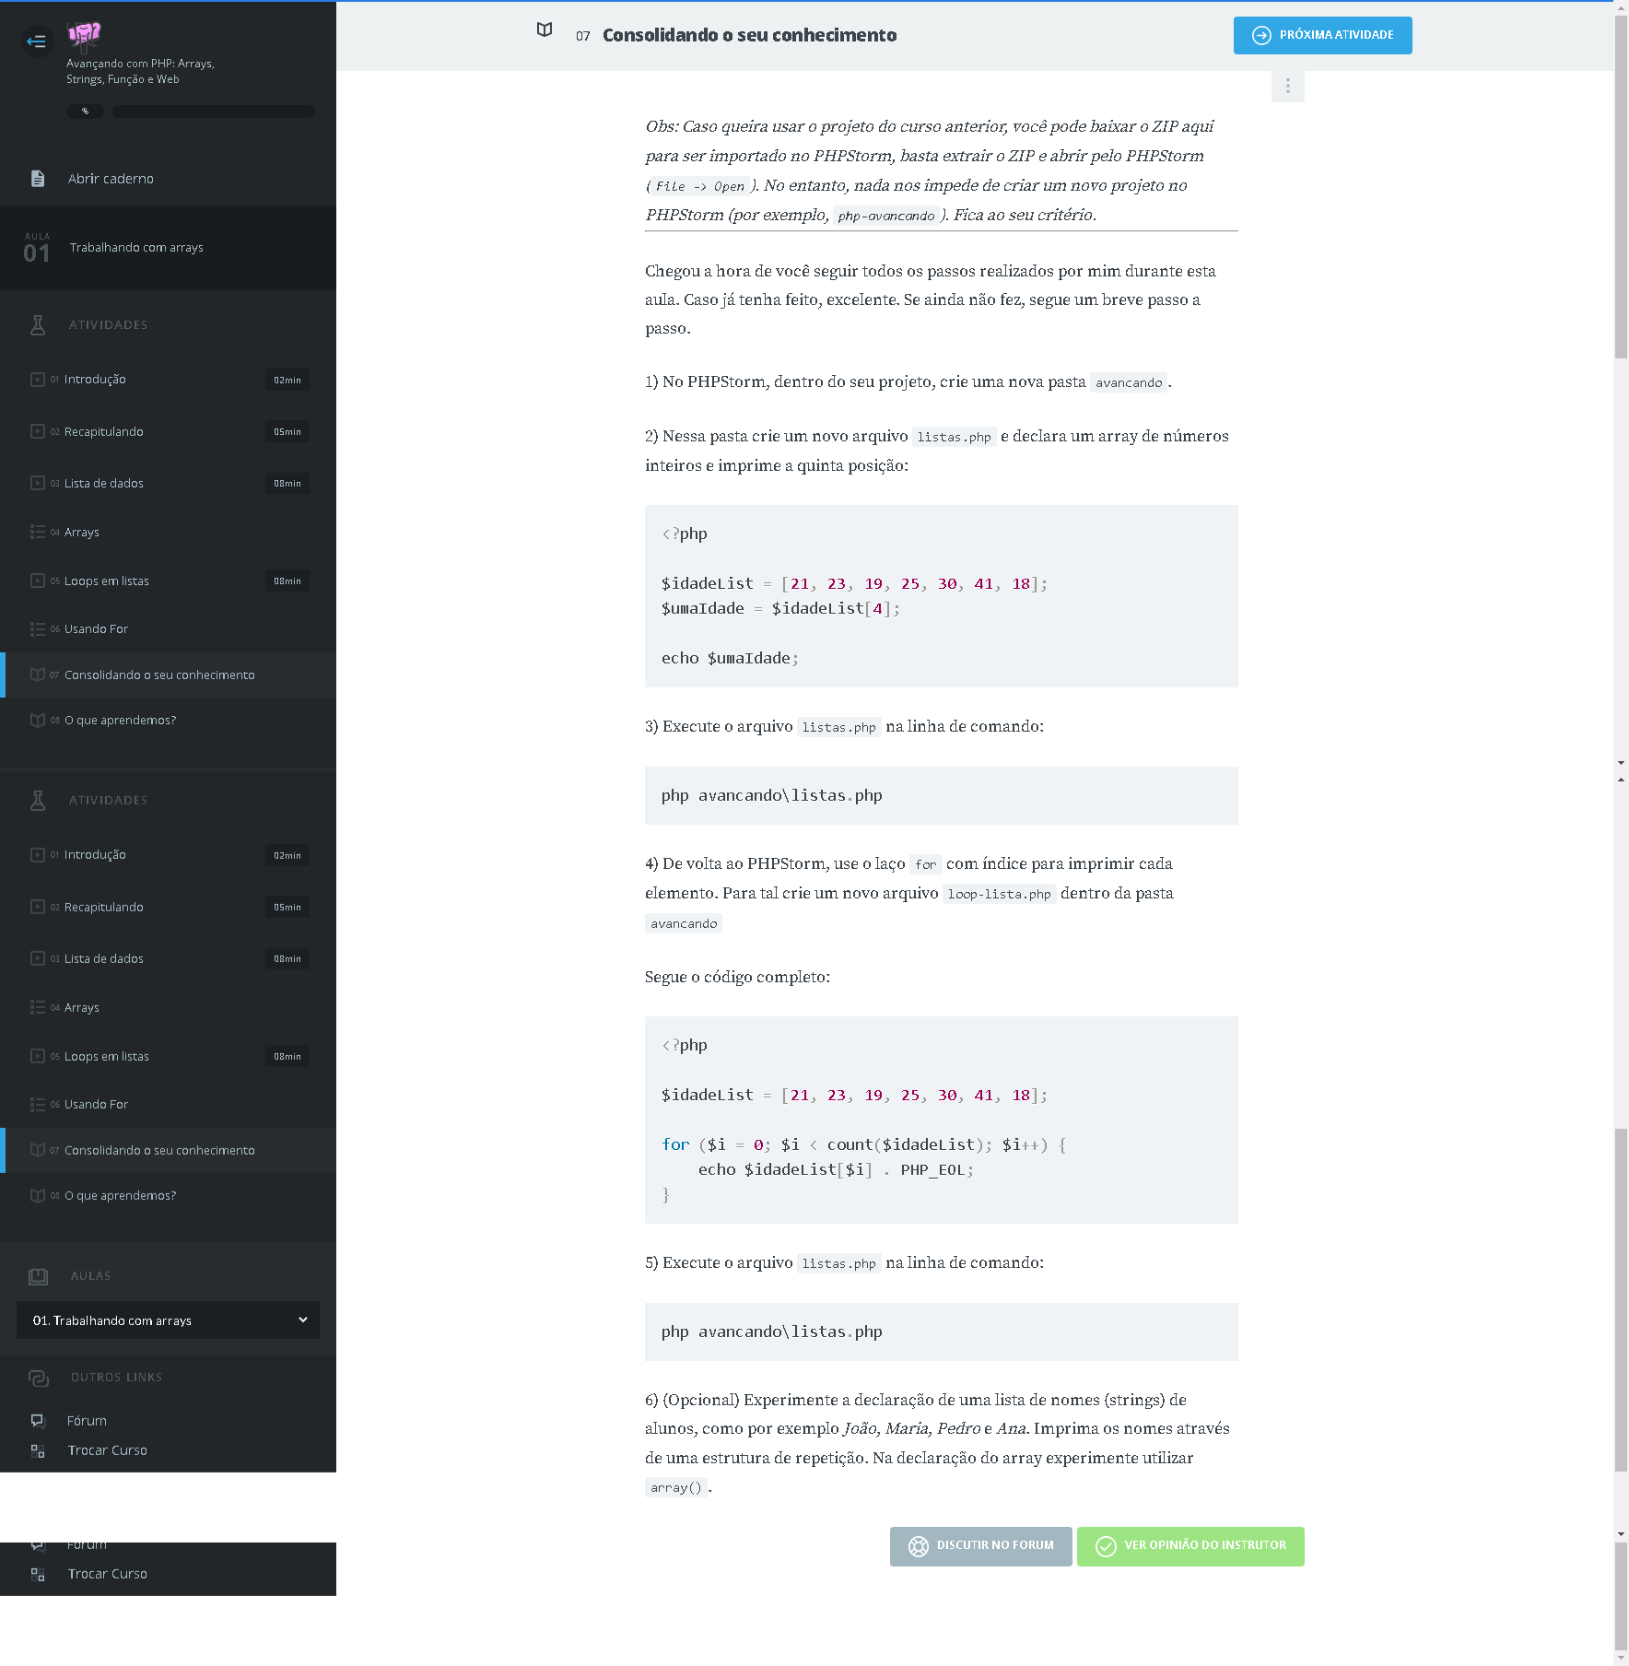Image resolution: width=1629 pixels, height=1666 pixels.
Task: Click the Fórum chat icon
Action: [x=38, y=1420]
